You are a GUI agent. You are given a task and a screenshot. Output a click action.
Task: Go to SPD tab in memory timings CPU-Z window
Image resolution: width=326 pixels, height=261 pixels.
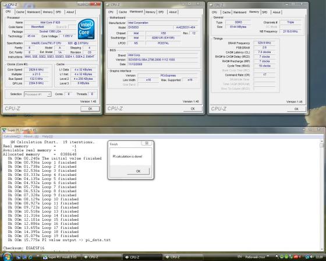pyautogui.click(x=265, y=12)
